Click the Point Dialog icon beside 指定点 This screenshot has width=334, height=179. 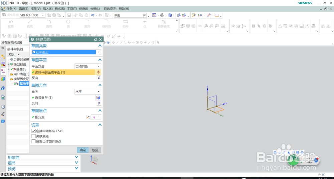pyautogui.click(x=89, y=117)
